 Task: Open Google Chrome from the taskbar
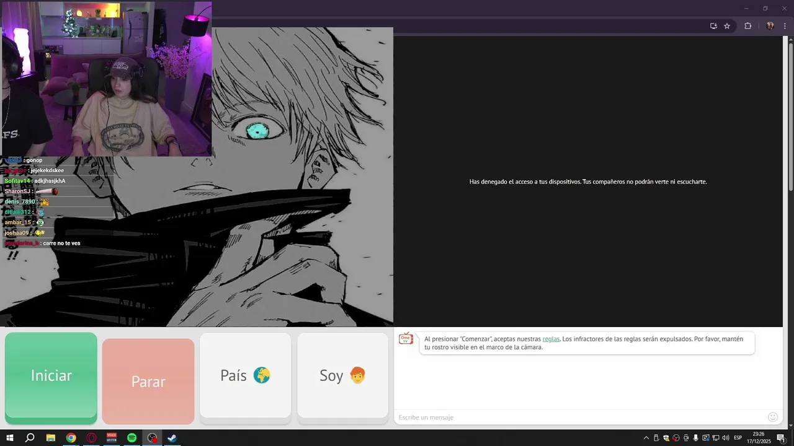pyautogui.click(x=71, y=438)
